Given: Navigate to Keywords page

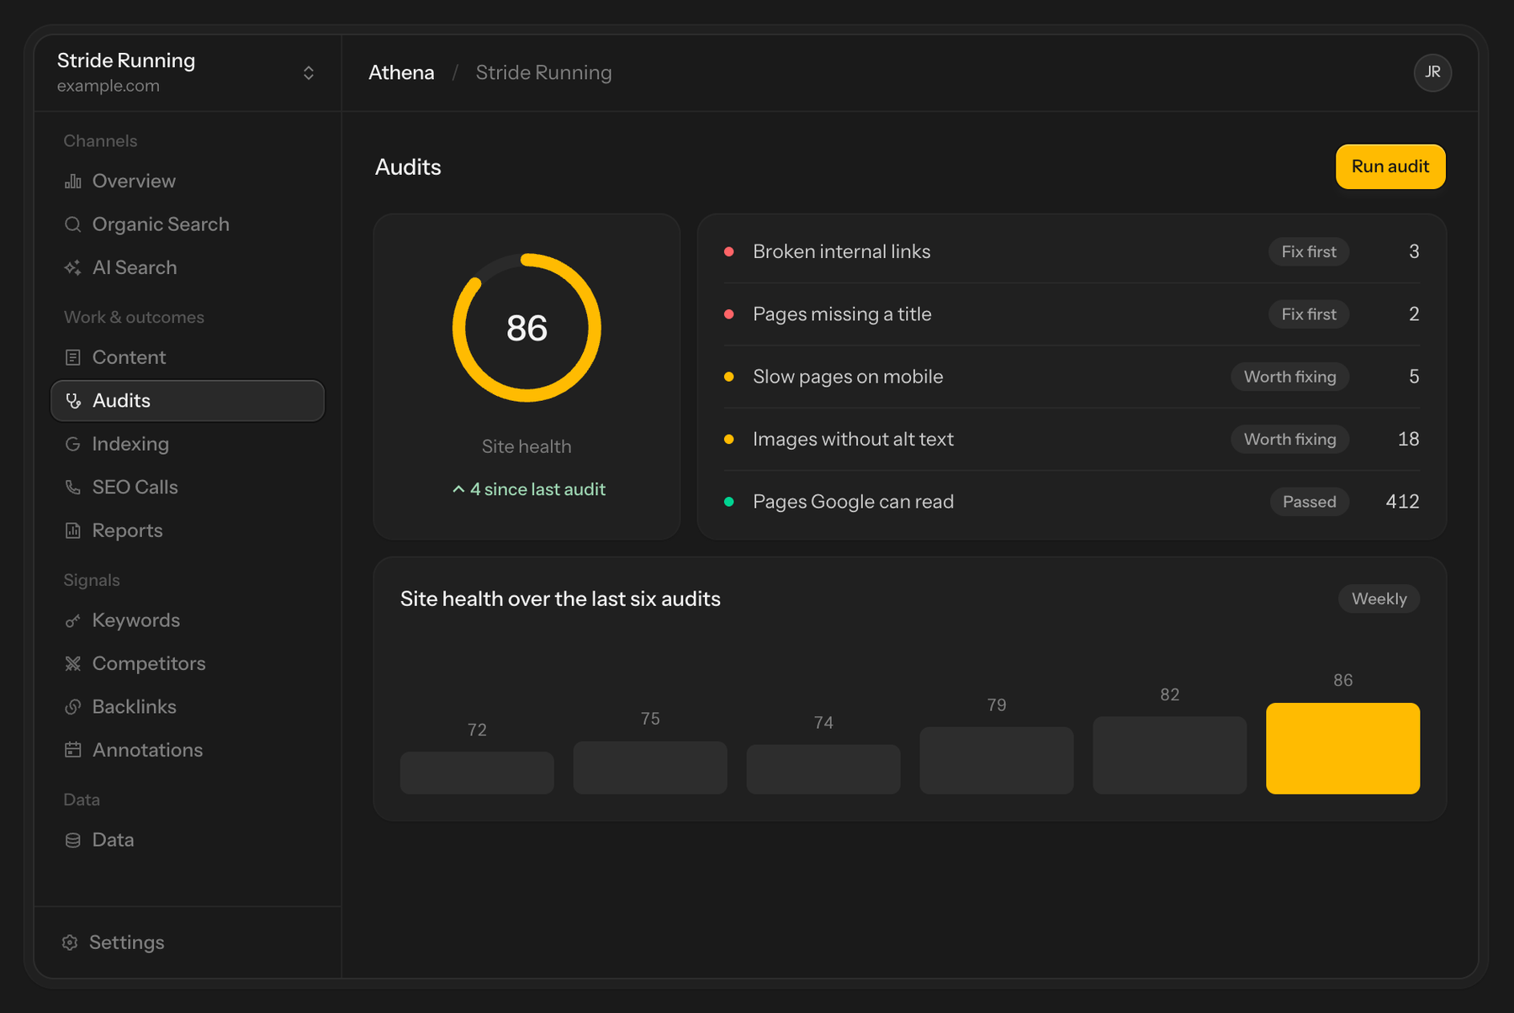Looking at the screenshot, I should (188, 620).
